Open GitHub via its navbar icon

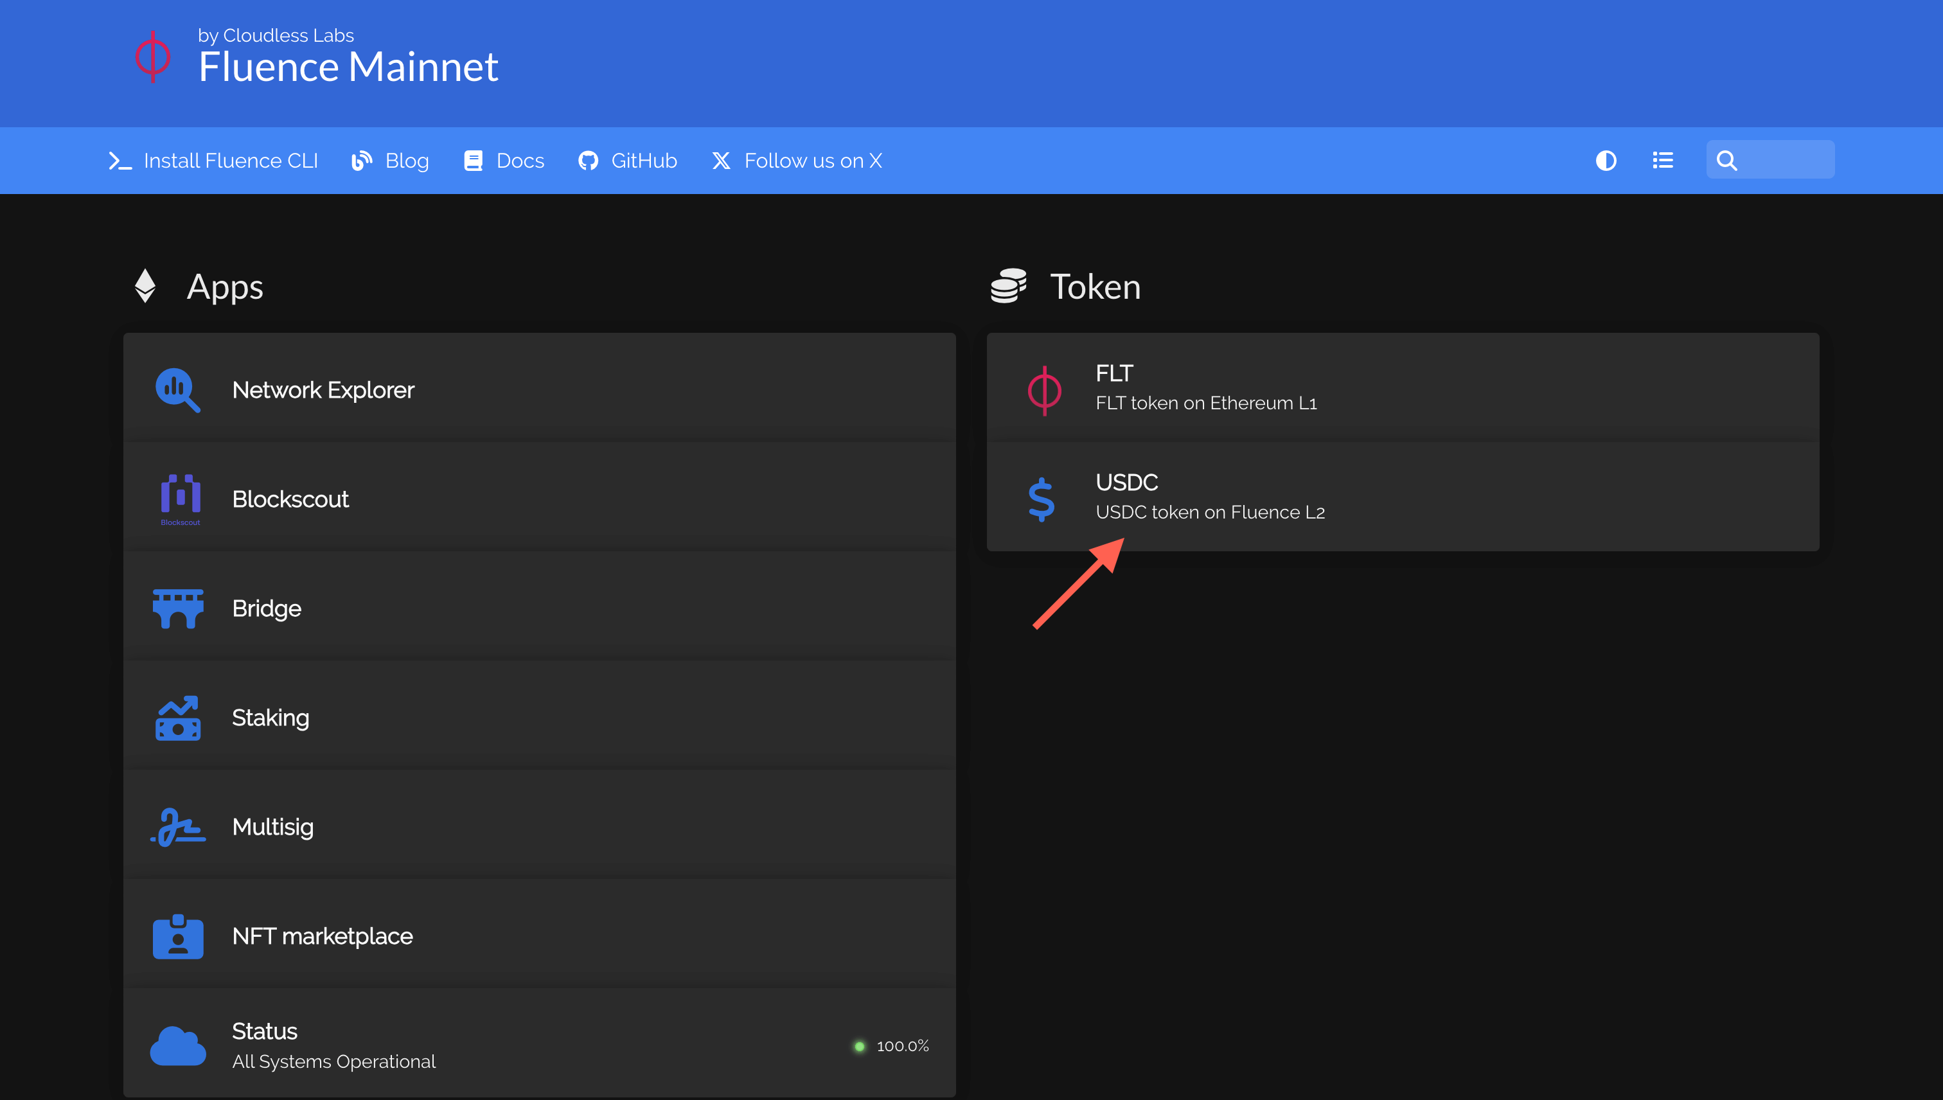pyautogui.click(x=589, y=160)
